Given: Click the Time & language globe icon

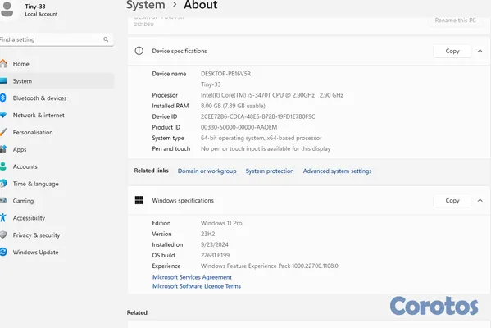Looking at the screenshot, I should tap(3, 183).
